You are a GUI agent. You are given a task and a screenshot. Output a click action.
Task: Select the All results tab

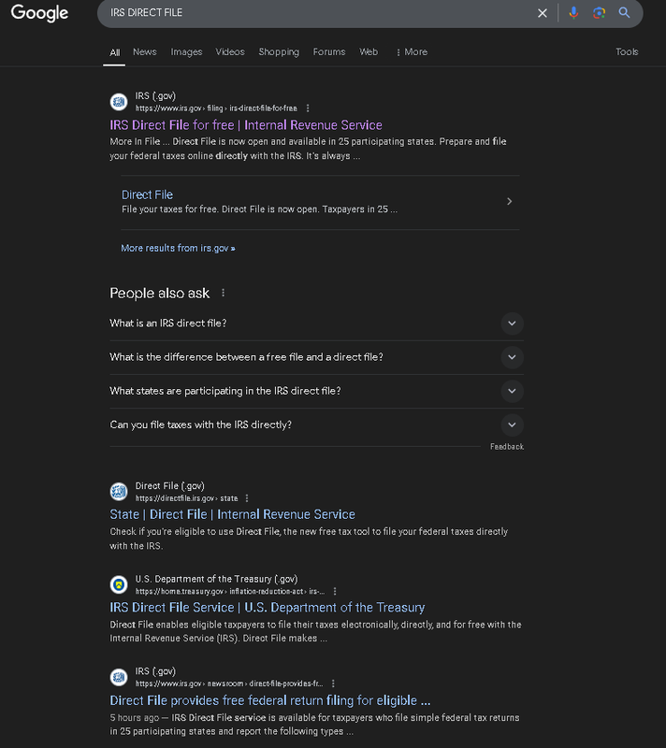(x=114, y=52)
